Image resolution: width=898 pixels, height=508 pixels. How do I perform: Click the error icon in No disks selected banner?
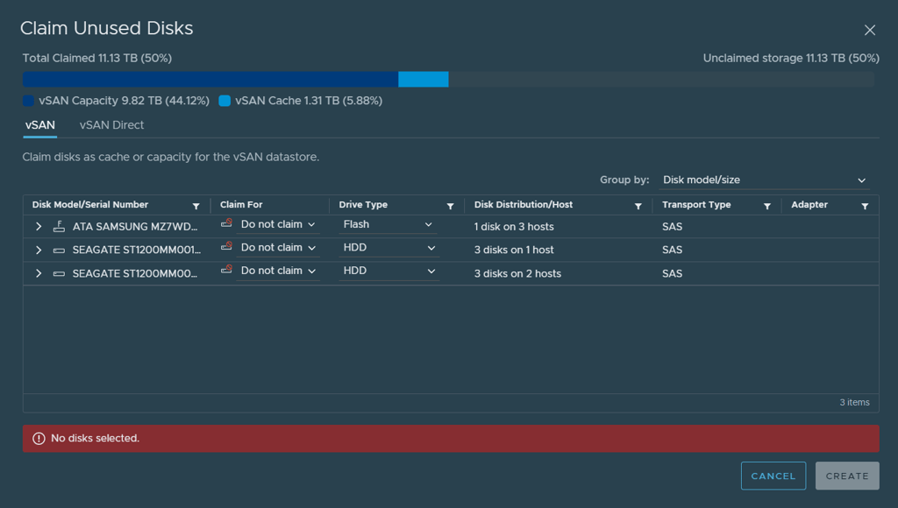click(x=39, y=438)
